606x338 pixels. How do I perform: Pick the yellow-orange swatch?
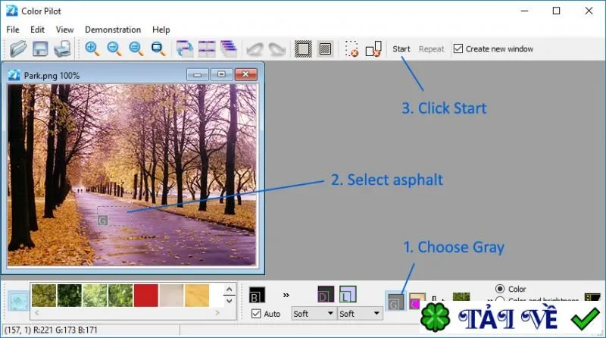click(197, 296)
